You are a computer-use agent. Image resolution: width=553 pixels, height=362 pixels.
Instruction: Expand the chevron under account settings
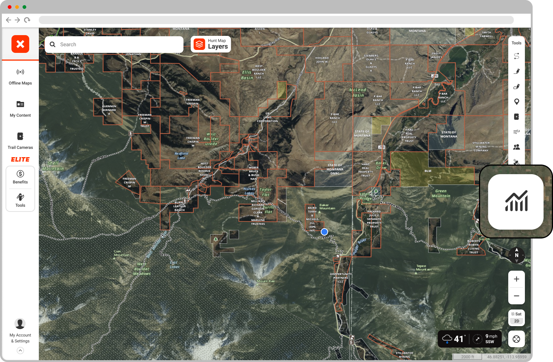tap(20, 351)
